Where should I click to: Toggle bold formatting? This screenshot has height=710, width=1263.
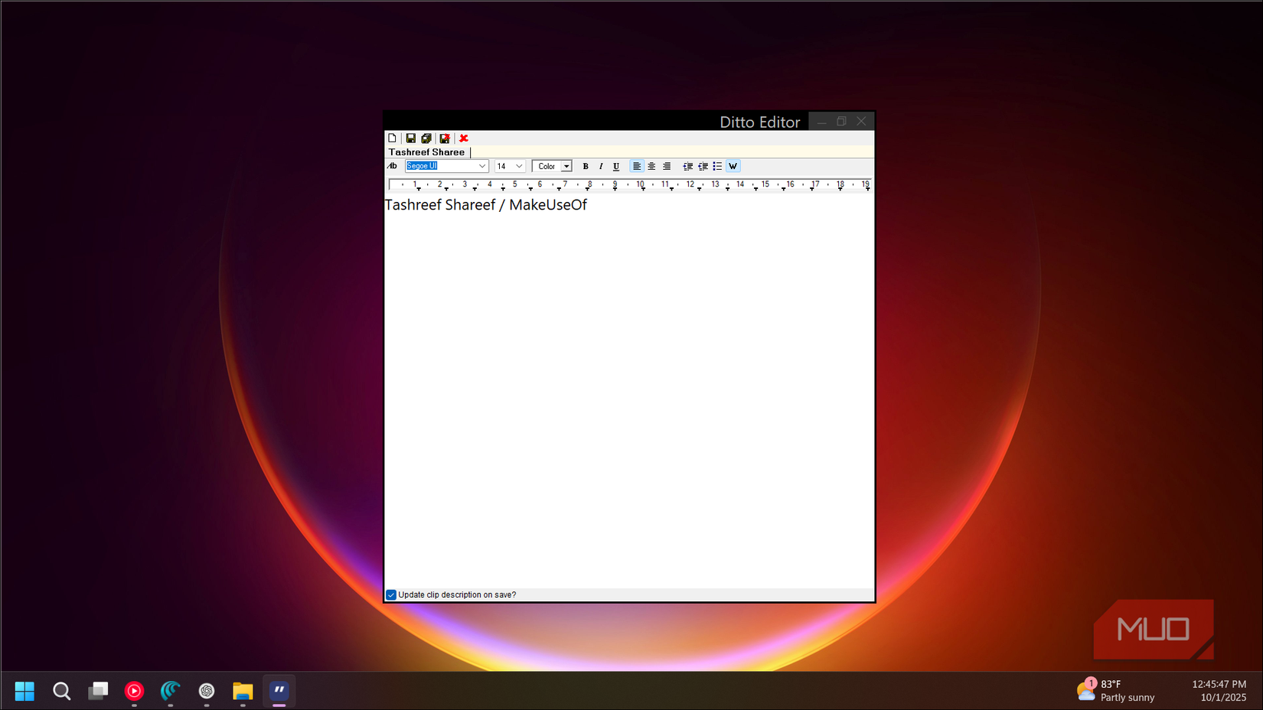586,166
